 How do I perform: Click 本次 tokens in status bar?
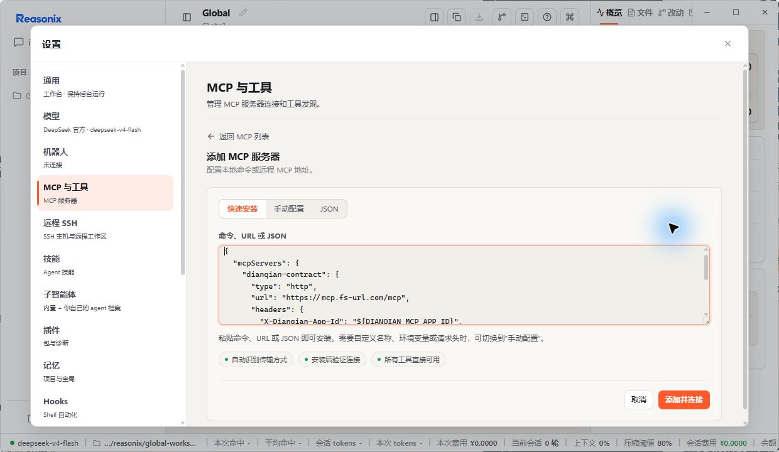(400, 443)
